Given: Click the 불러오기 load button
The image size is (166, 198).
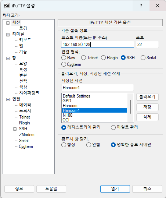Looking at the screenshot, I should pos(147,97).
